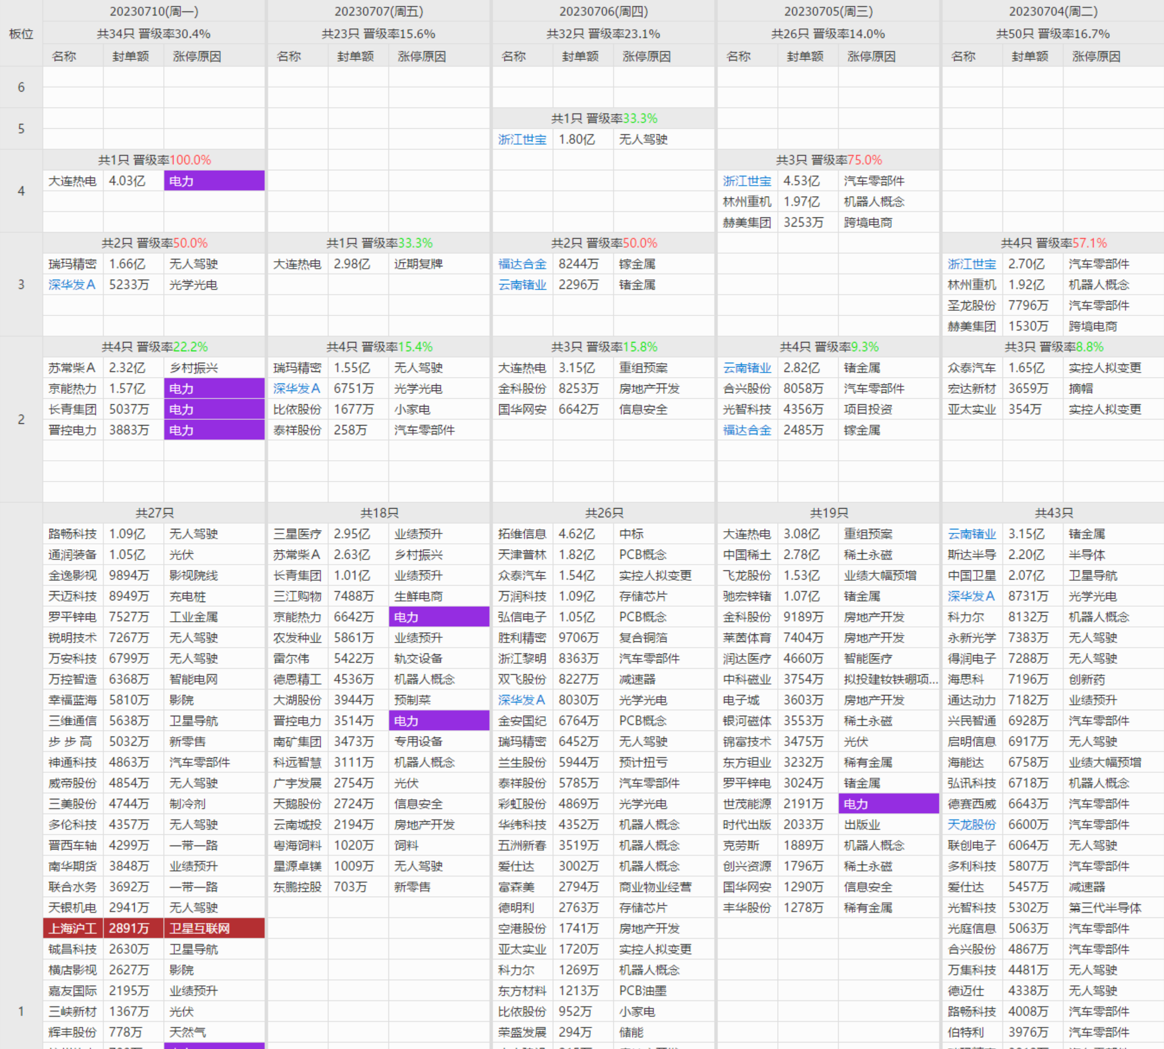Select 中国稀土 name cell

[x=747, y=555]
